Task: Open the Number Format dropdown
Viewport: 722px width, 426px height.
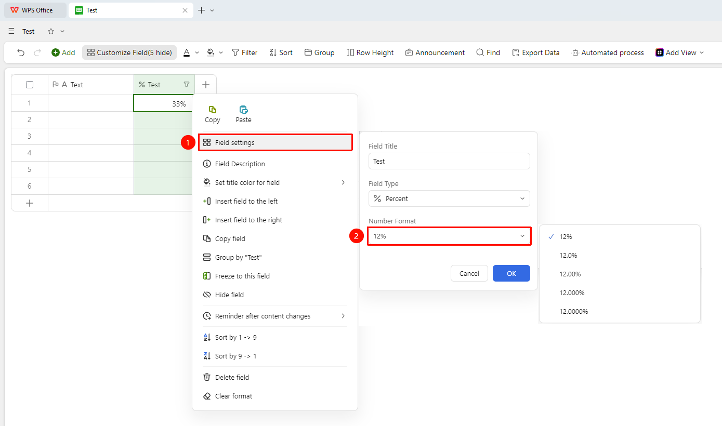Action: pos(449,236)
